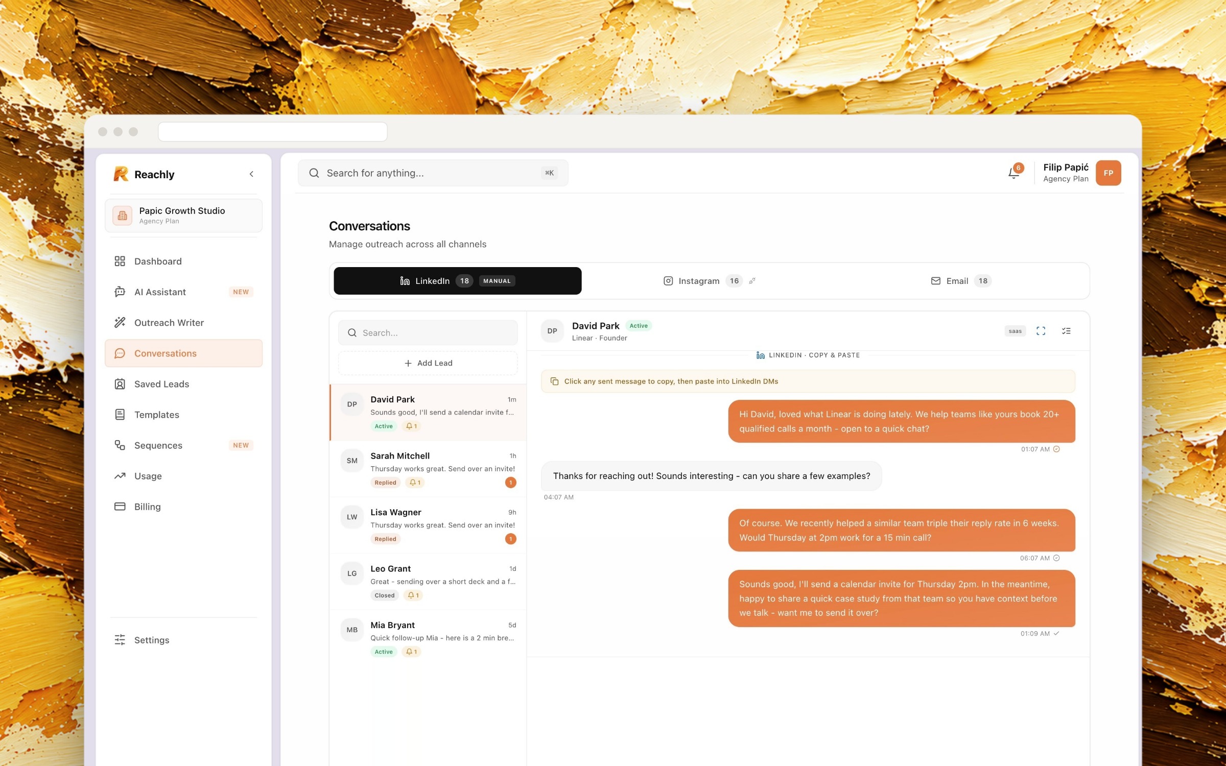Switch to the Email channel tab
The height and width of the screenshot is (766, 1226).
(960, 281)
